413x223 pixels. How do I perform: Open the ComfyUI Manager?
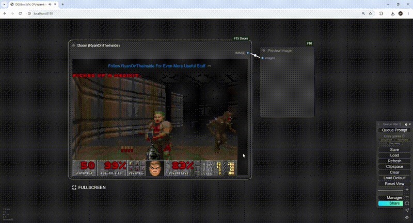pyautogui.click(x=391, y=198)
